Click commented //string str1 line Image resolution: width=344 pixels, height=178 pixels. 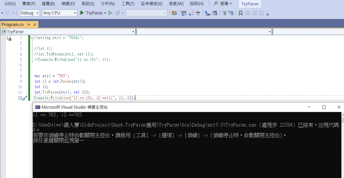(x=59, y=38)
